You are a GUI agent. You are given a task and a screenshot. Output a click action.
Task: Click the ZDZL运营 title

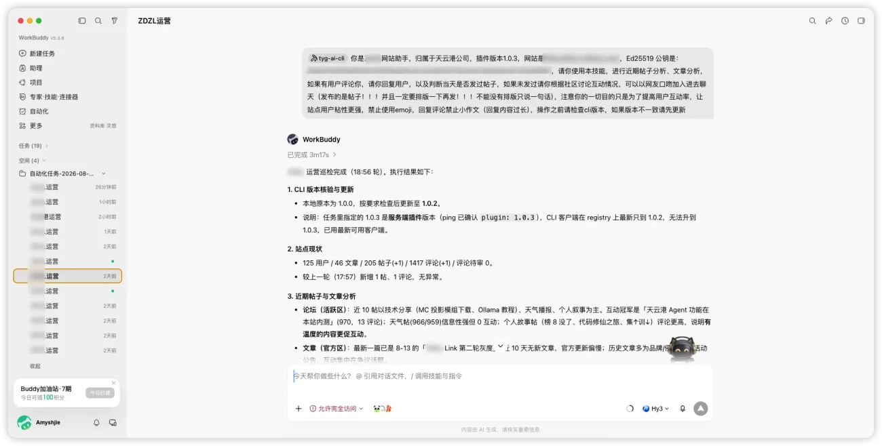155,21
